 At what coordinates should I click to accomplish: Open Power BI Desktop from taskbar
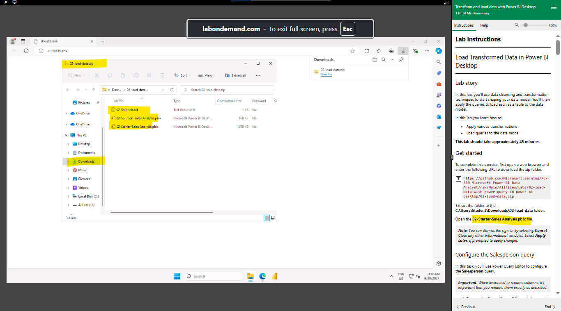coord(274,276)
